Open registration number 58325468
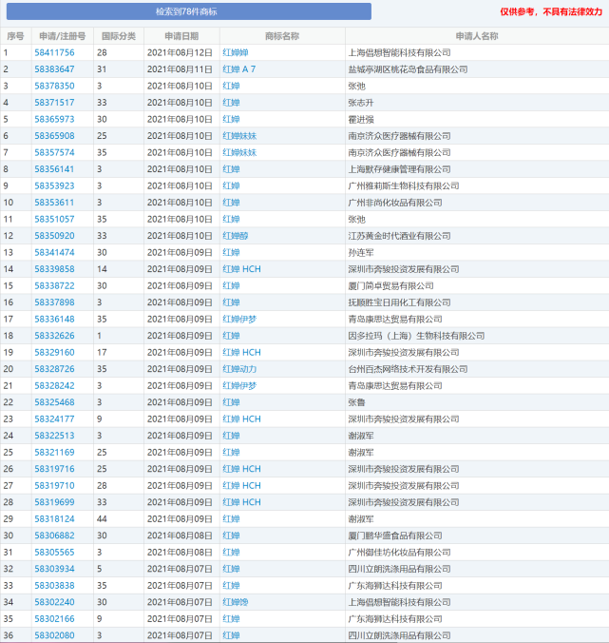The height and width of the screenshot is (643, 609). (54, 402)
